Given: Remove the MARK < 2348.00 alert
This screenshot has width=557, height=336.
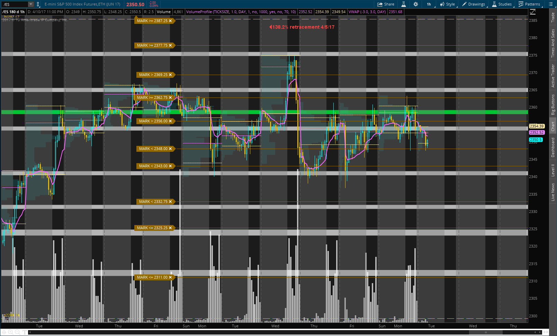Looking at the screenshot, I should click(x=170, y=149).
